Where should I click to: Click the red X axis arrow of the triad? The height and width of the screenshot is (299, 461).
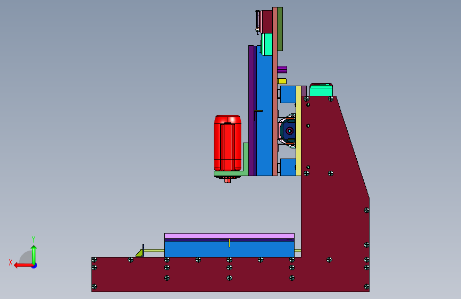coord(23,265)
